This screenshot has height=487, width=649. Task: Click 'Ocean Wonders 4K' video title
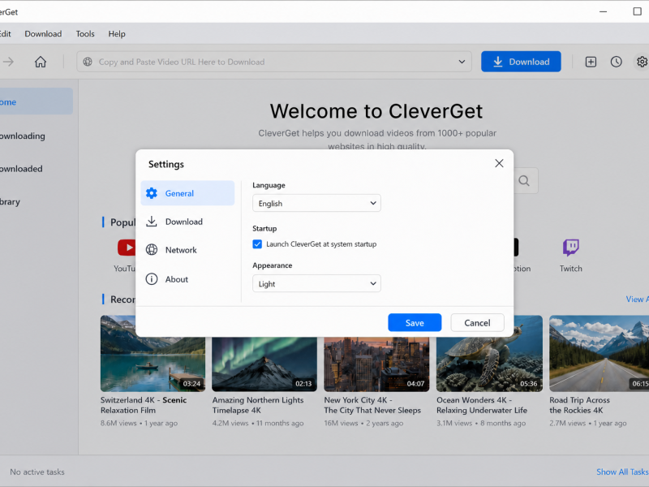point(482,405)
